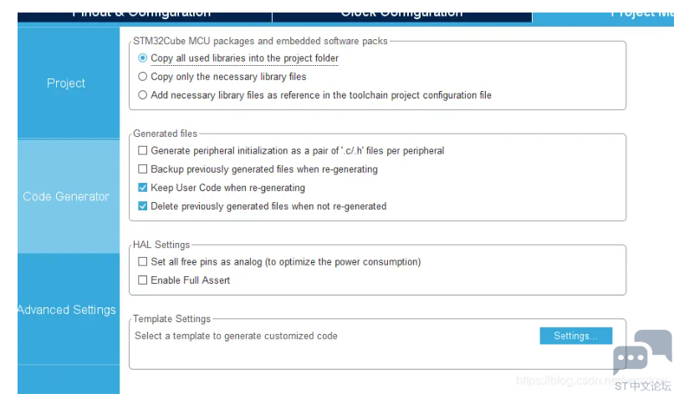Check Backup previously generated files option
This screenshot has width=679, height=399.
pos(142,169)
